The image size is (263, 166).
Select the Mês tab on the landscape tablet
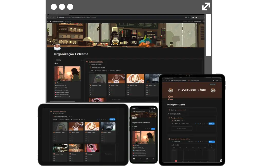pos(68,119)
